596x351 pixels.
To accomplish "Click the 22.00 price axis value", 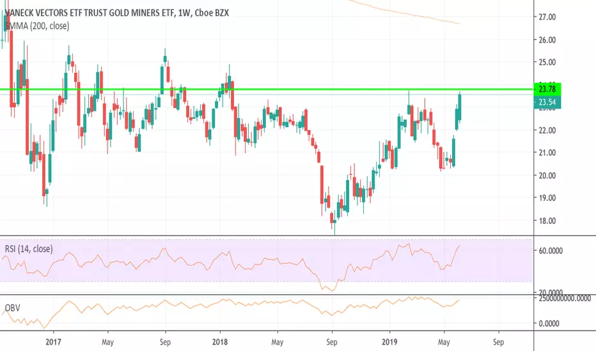I will coord(547,130).
